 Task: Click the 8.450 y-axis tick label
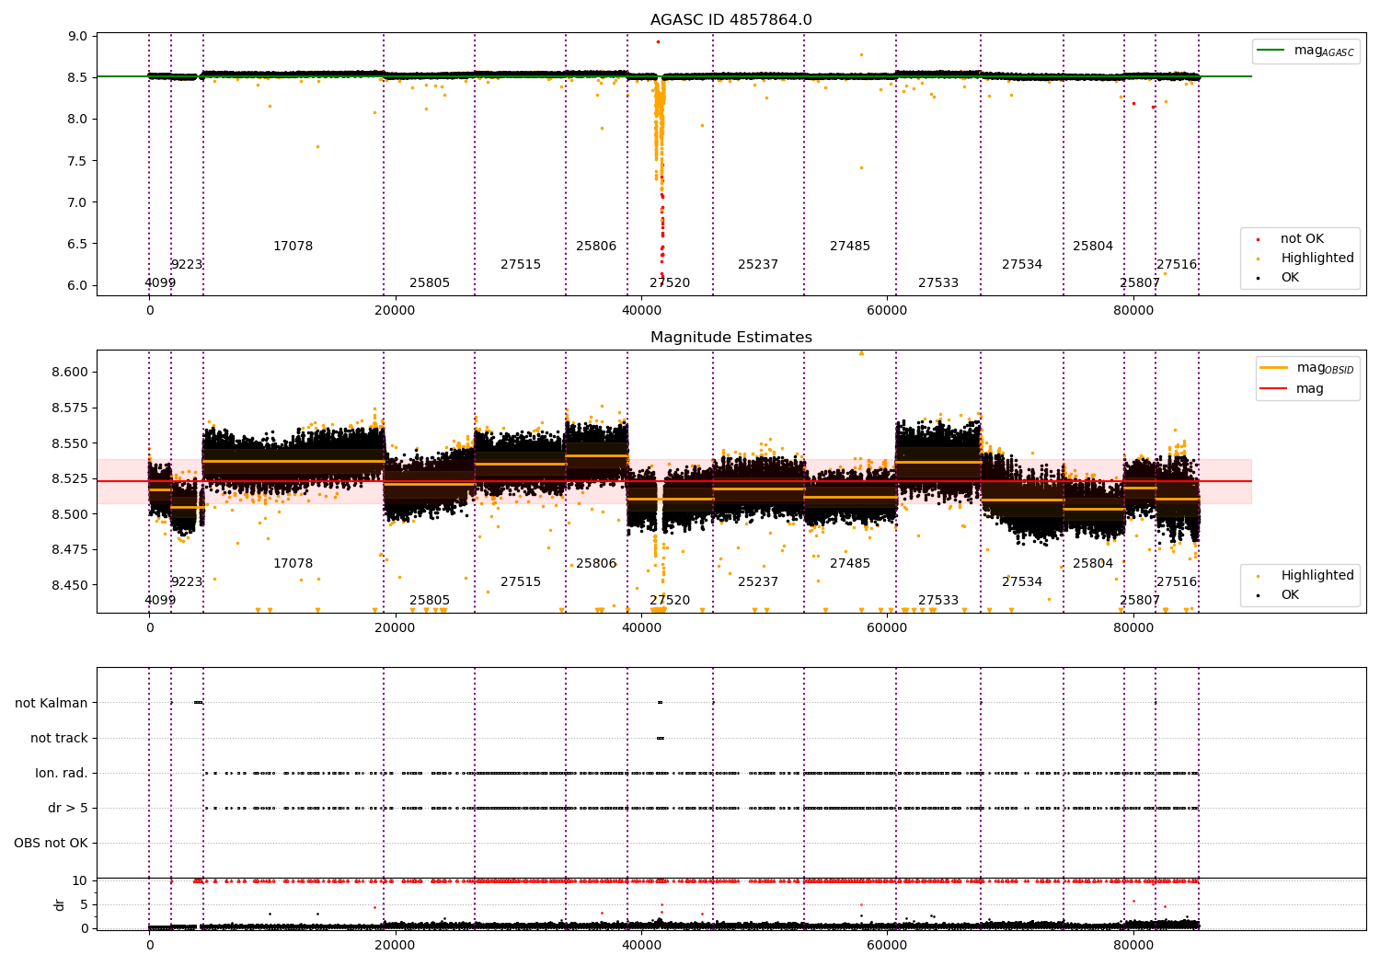pyautogui.click(x=70, y=584)
